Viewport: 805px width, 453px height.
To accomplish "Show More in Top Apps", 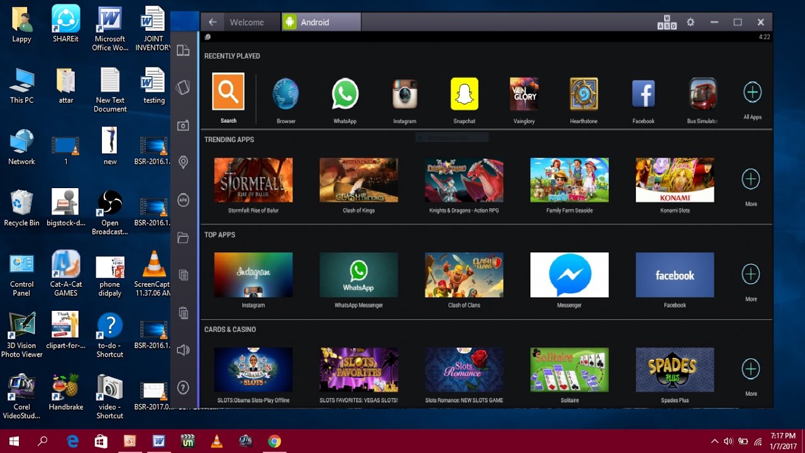I will [x=751, y=274].
